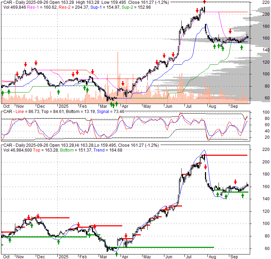Click 'Bottom = 151.37' in the trend chart legend
Screen dimensions: 271x259
tap(75, 150)
